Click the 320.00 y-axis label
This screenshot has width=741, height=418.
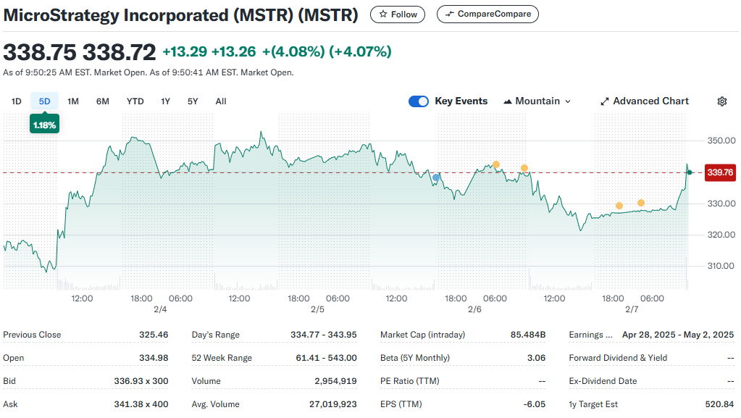(x=721, y=235)
